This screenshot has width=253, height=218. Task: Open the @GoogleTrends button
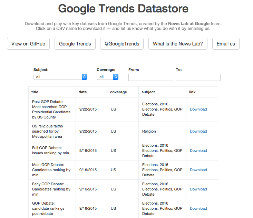122,44
